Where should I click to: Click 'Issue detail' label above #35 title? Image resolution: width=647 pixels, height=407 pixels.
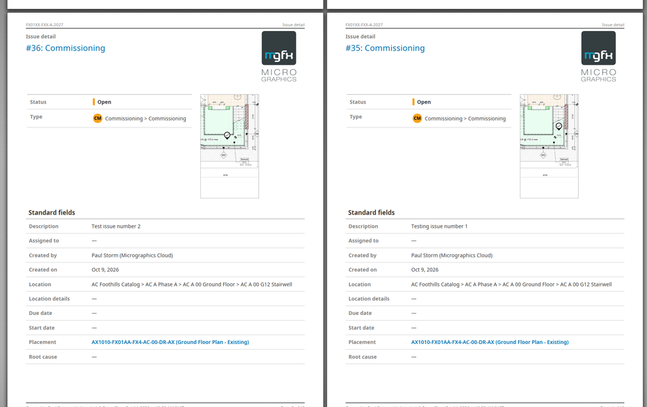pyautogui.click(x=360, y=37)
